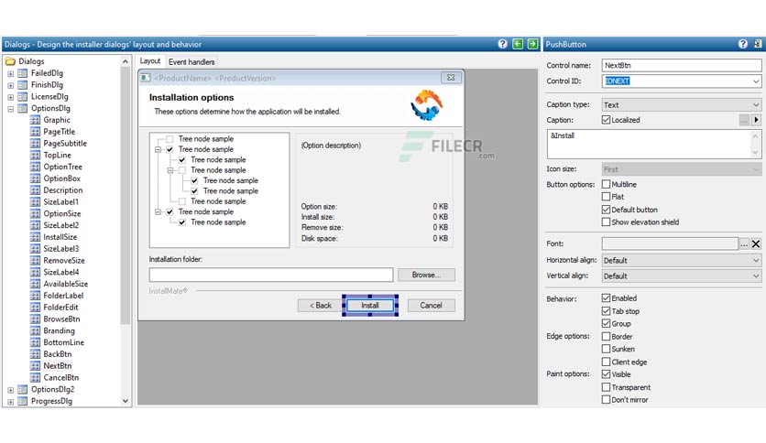Open the Caption type dropdown
This screenshot has width=766, height=443.
[756, 105]
